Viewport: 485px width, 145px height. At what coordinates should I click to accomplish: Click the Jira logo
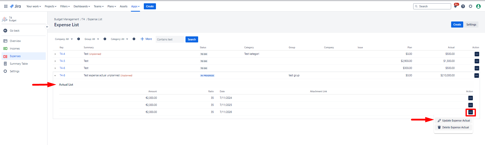click(15, 6)
